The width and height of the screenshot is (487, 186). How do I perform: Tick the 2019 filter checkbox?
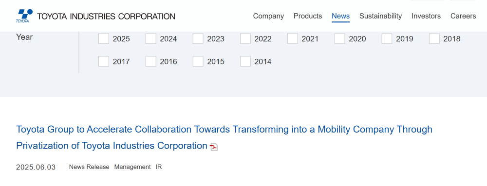(x=387, y=39)
